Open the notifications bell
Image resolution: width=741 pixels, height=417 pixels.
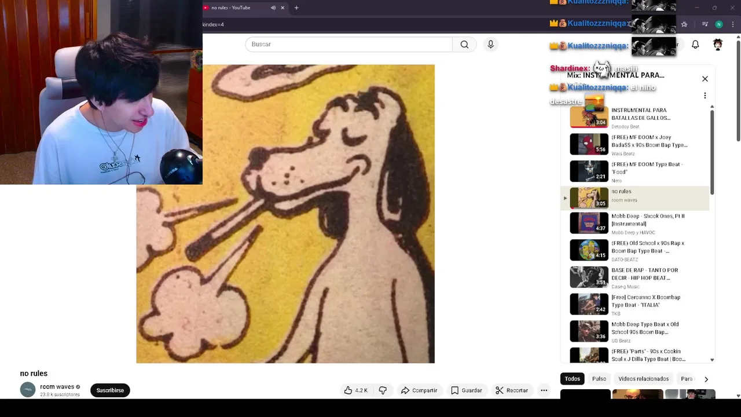pos(695,45)
